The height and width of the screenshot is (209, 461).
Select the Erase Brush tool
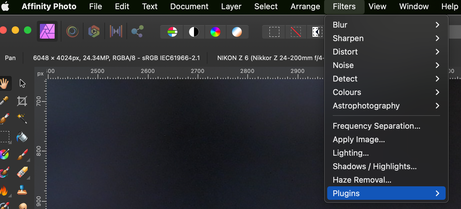pos(22,172)
